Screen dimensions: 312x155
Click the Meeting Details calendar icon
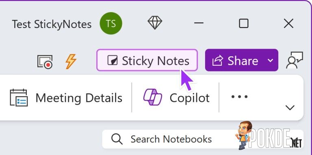(x=19, y=97)
